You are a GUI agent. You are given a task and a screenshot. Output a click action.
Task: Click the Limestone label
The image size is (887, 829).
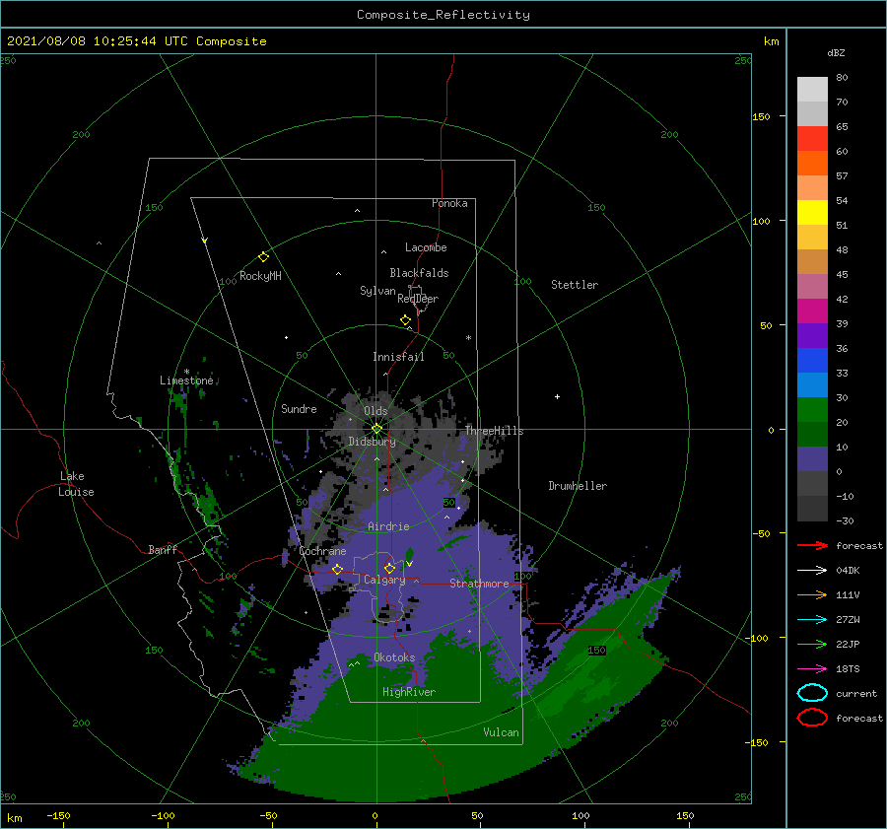(186, 380)
